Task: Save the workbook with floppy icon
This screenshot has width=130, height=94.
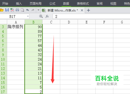Action: [x=7, y=10]
